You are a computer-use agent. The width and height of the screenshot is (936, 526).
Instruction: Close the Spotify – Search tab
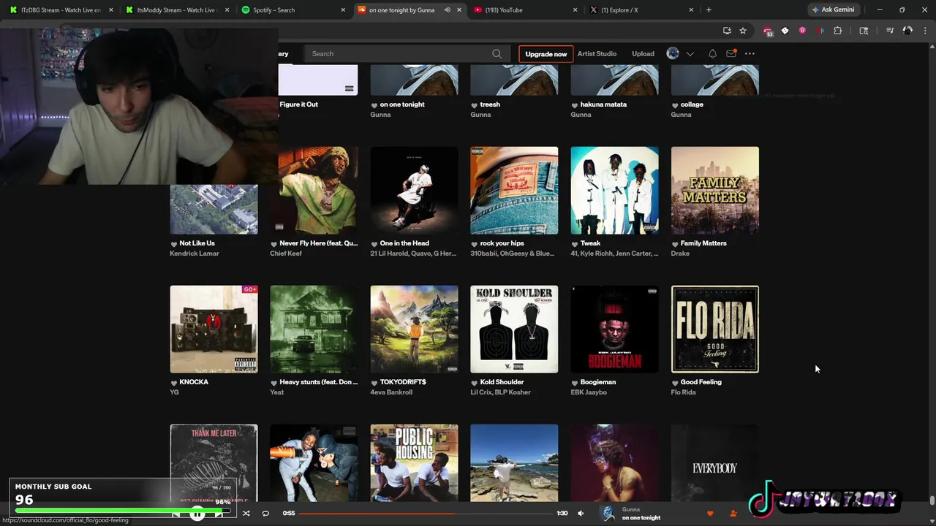[343, 10]
